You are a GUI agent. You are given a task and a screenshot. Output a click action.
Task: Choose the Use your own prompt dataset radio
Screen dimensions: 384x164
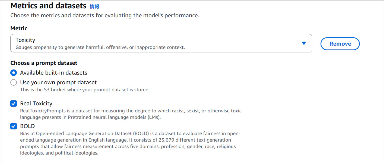pos(14,82)
